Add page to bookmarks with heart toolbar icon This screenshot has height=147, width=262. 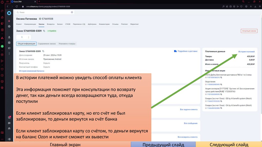(x=241, y=6)
